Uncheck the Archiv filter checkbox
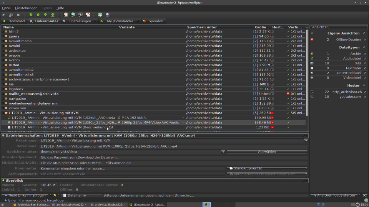 pyautogui.click(x=365, y=54)
